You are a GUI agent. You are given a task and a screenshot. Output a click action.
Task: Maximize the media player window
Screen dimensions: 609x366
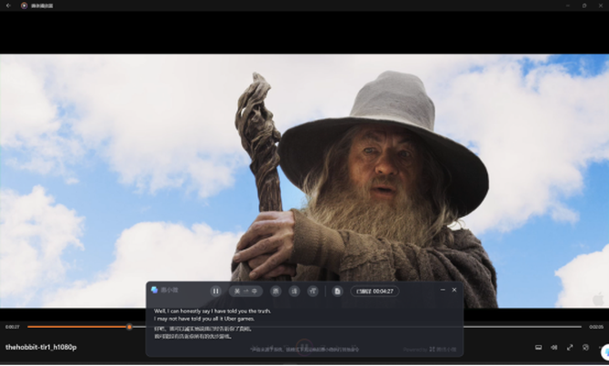(x=584, y=5)
